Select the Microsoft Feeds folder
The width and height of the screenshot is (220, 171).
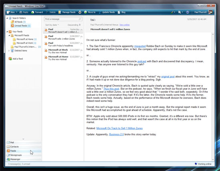pyautogui.click(x=20, y=36)
